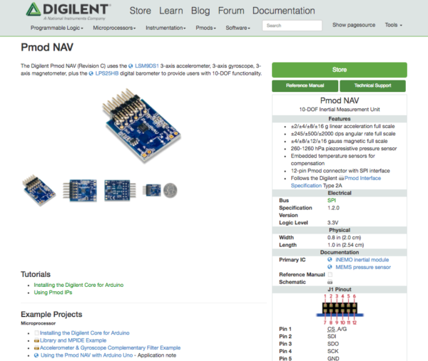Click globe icon beside Using the Pmod NAV
The width and height of the screenshot is (428, 361).
point(36,355)
